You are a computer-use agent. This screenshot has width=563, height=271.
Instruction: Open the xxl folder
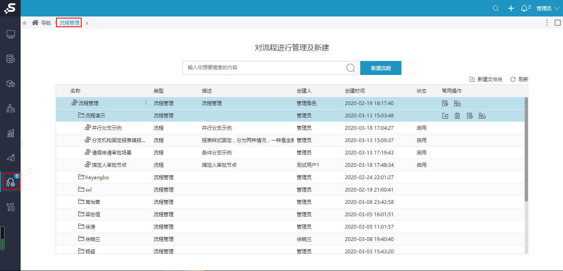85,190
